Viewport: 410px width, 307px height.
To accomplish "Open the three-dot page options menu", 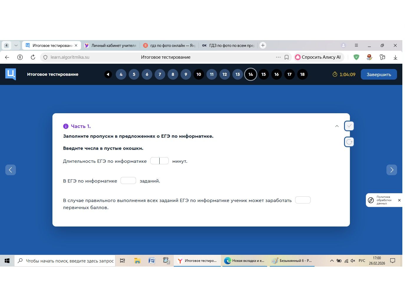I will coord(278,57).
